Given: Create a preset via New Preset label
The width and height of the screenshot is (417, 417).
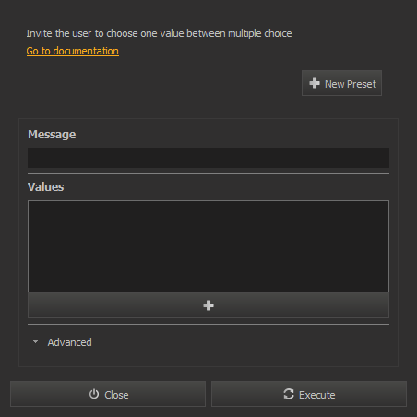Looking at the screenshot, I should (x=351, y=84).
